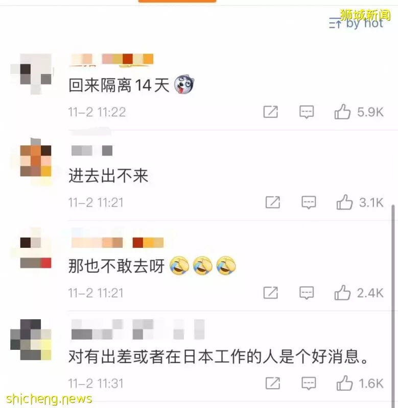Open username above 回来隔离14天 comment
398x408 pixels.
pos(111,59)
